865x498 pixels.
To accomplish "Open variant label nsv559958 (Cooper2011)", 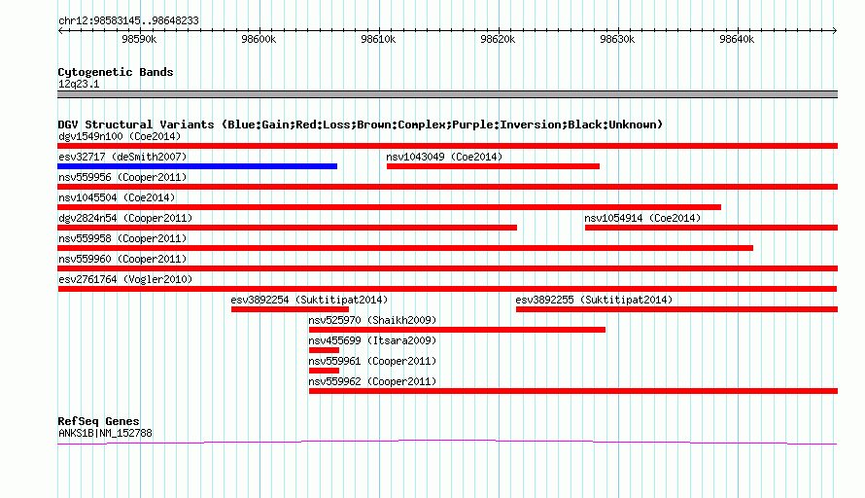I will tap(122, 238).
